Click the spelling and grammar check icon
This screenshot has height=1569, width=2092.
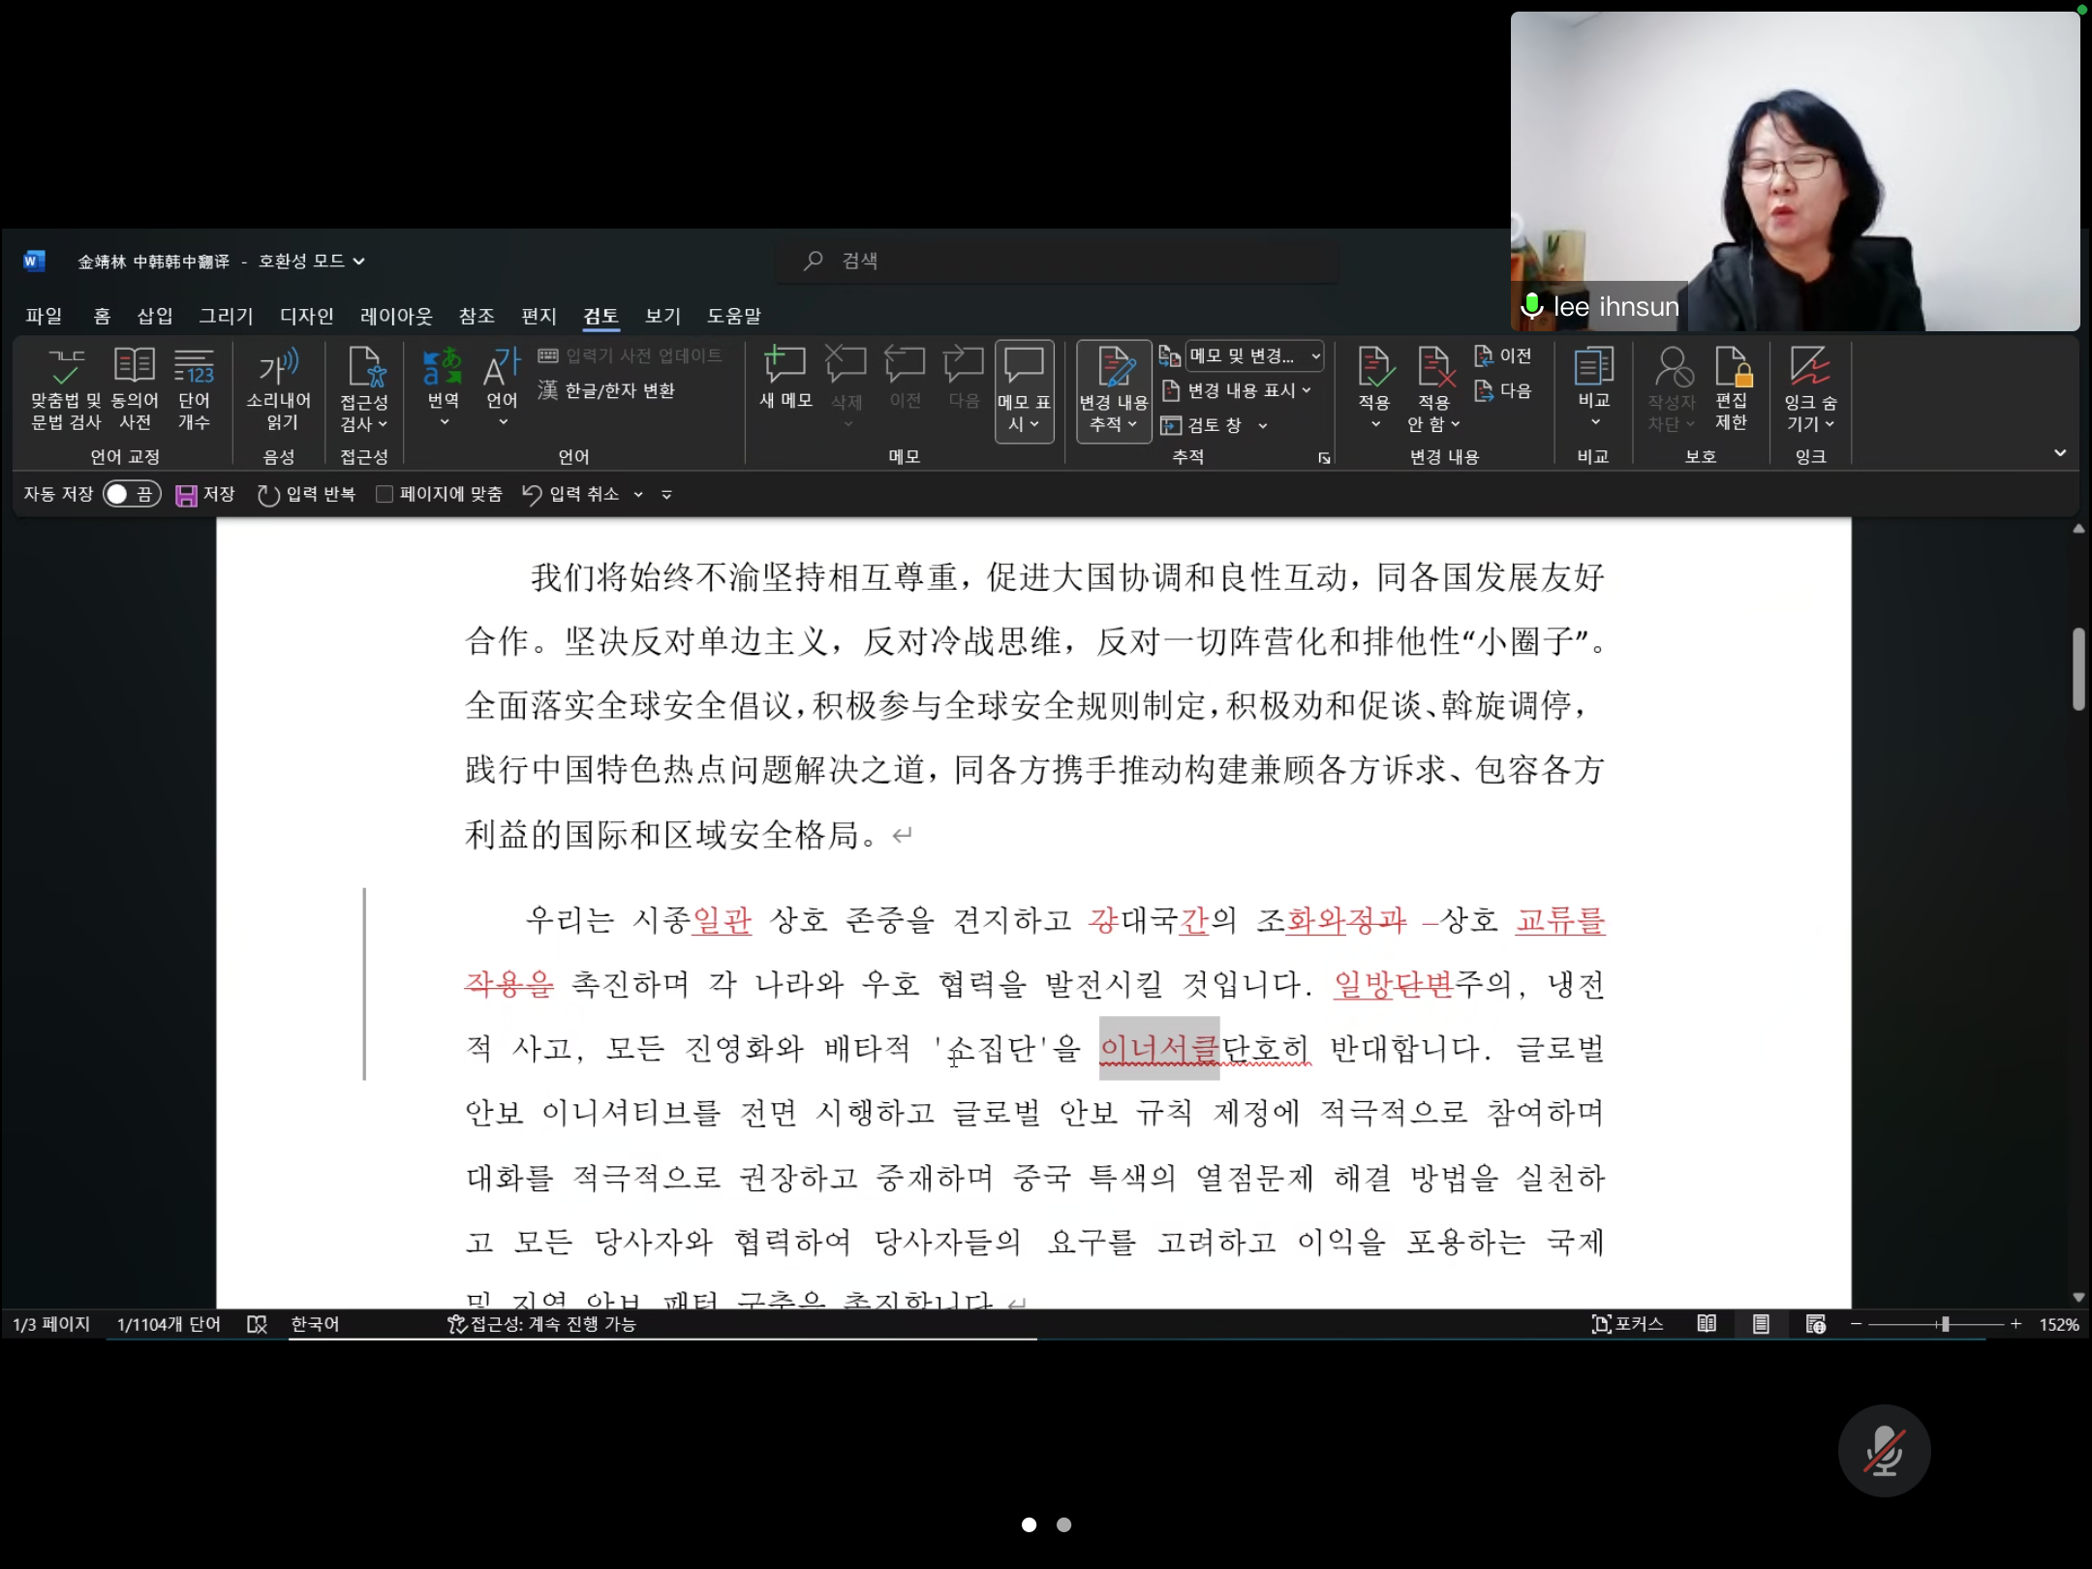(x=66, y=368)
